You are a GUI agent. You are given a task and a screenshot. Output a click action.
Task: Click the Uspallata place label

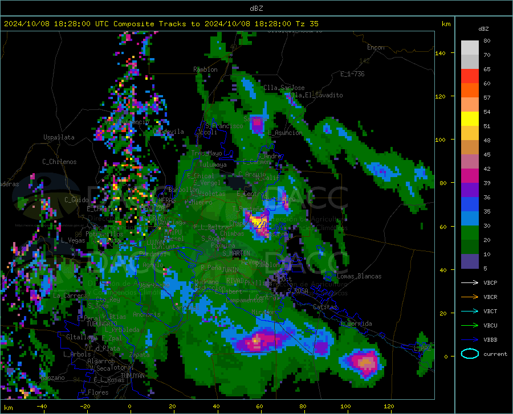[x=59, y=137]
